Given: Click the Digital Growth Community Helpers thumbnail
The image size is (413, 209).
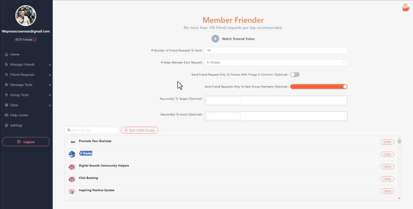Looking at the screenshot, I should pos(72,167).
